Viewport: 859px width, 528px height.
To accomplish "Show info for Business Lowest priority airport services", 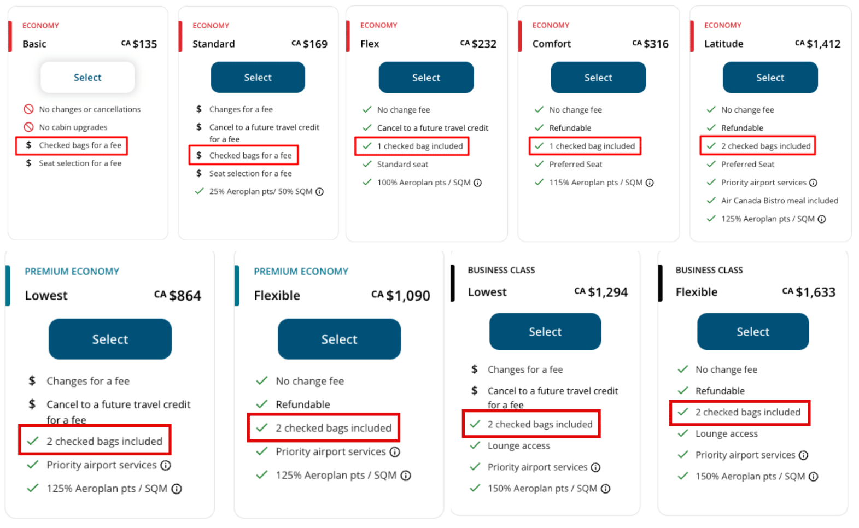I will pos(595,467).
